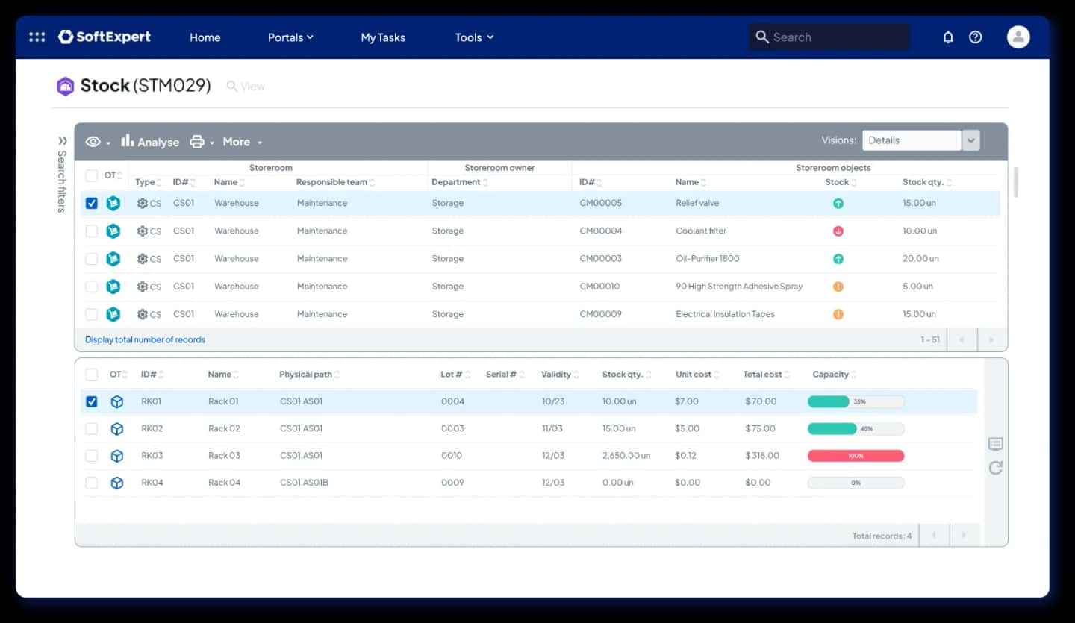Open the app launcher grid icon
The height and width of the screenshot is (623, 1075).
click(x=37, y=37)
